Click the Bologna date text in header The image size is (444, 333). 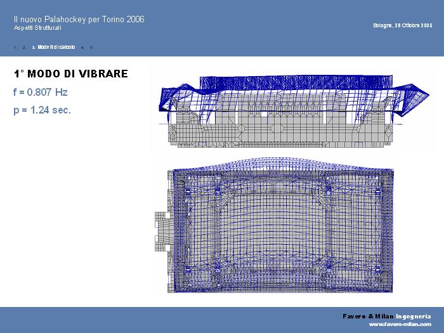(402, 25)
